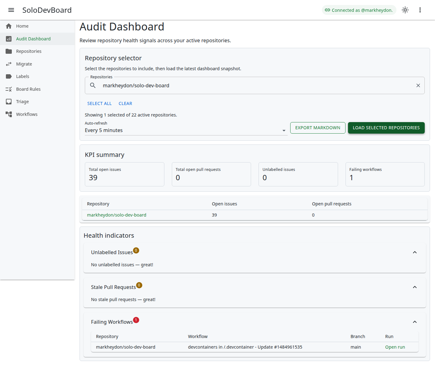Select Audit Dashboard navigation item
Image resolution: width=435 pixels, height=366 pixels.
pyautogui.click(x=37, y=39)
